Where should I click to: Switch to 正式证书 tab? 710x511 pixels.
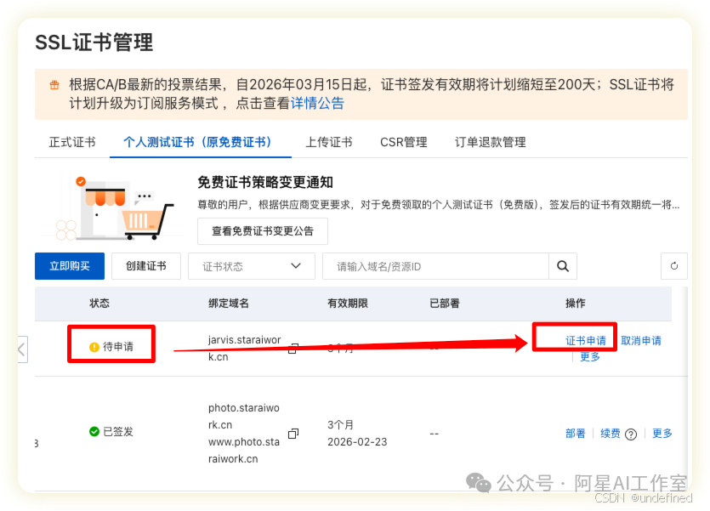coord(72,142)
